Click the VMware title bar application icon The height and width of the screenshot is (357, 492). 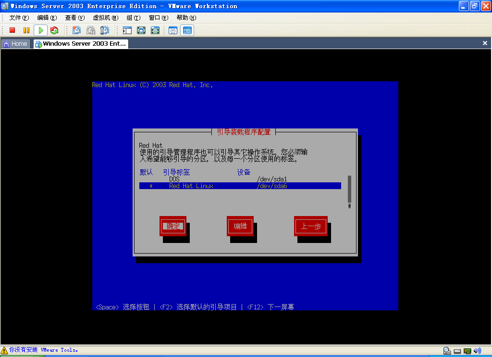[x=5, y=6]
